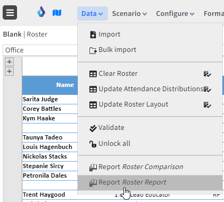Viewport: 224px width, 202px height.
Task: Select the Kym Haake row
Action: pos(50,118)
